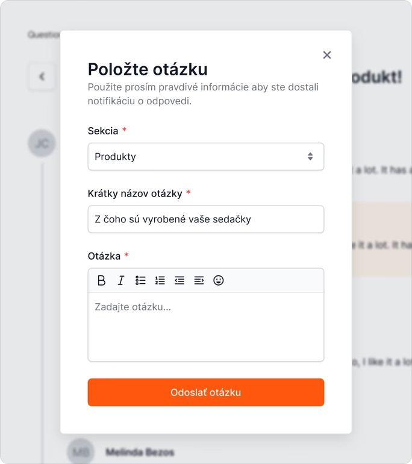Decrease indent in the editor
This screenshot has width=412, height=464.
pos(179,280)
